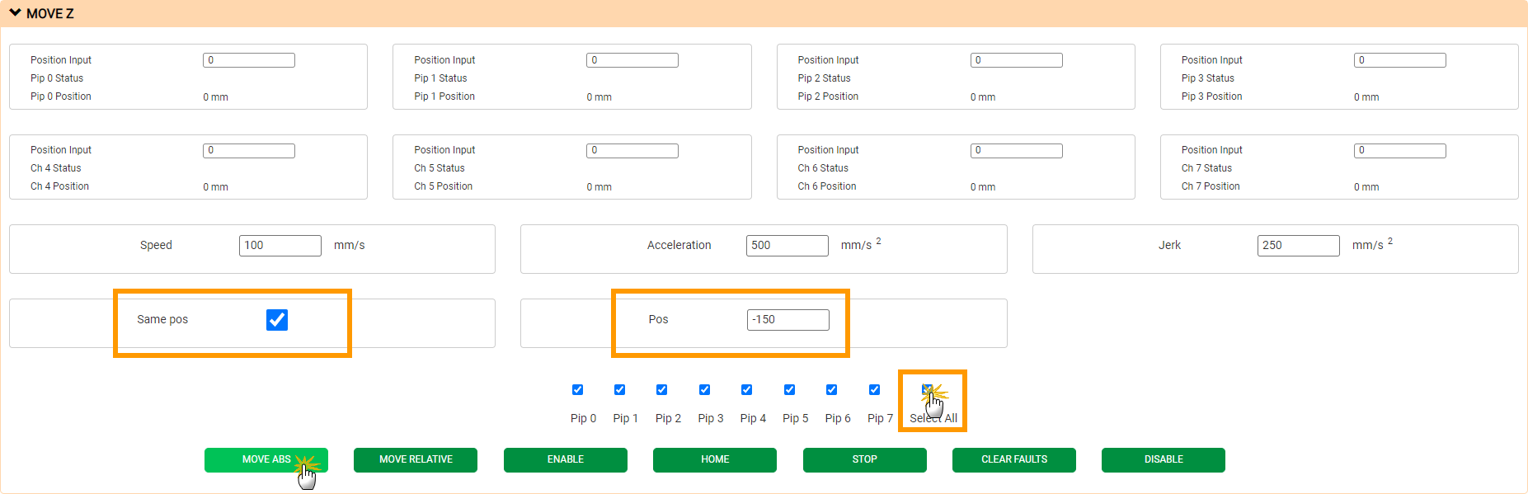The height and width of the screenshot is (494, 1528).
Task: Click the DISABLE button
Action: [x=1163, y=459]
